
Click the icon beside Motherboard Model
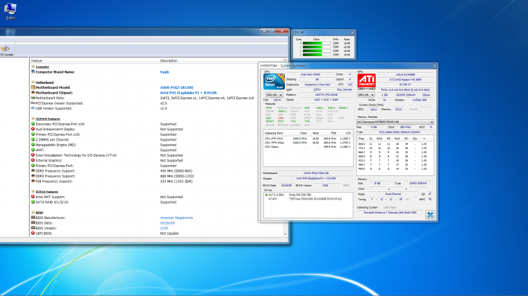click(33, 87)
